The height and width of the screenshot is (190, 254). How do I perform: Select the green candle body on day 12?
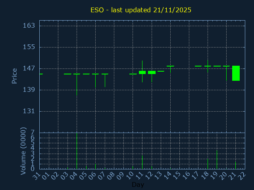[152, 72]
